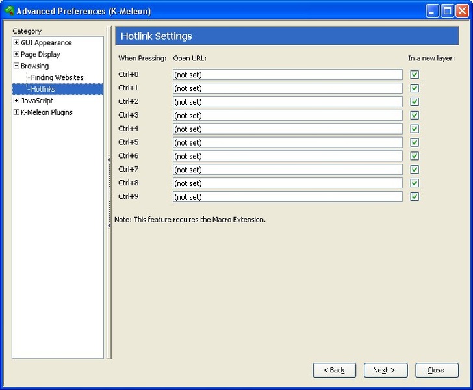The image size is (473, 390).
Task: Expand the K-Meleon Plugins node
Action: coord(16,113)
